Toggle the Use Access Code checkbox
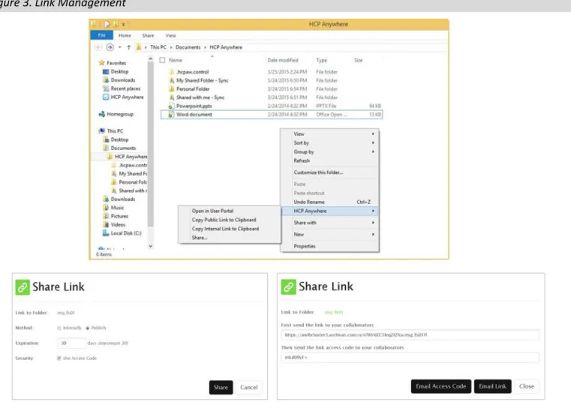Screen dimensions: 571x405 59,358
